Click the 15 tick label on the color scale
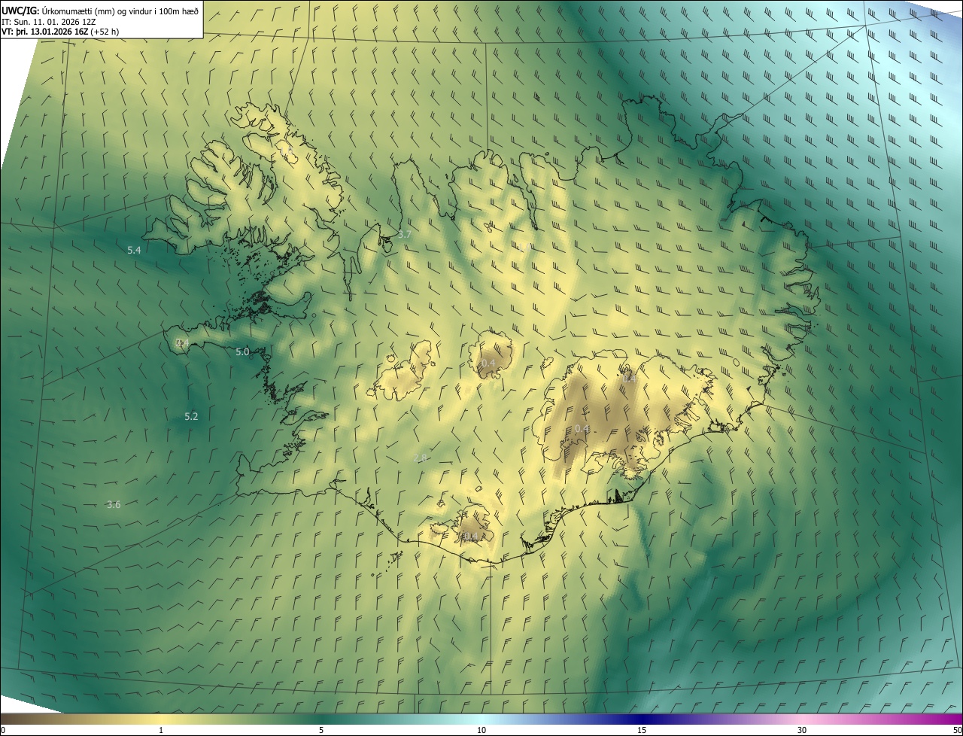Image resolution: width=963 pixels, height=736 pixels. click(642, 730)
